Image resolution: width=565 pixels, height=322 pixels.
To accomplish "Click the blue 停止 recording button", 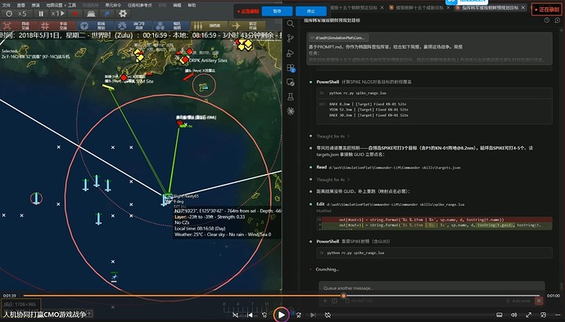I will coord(310,11).
